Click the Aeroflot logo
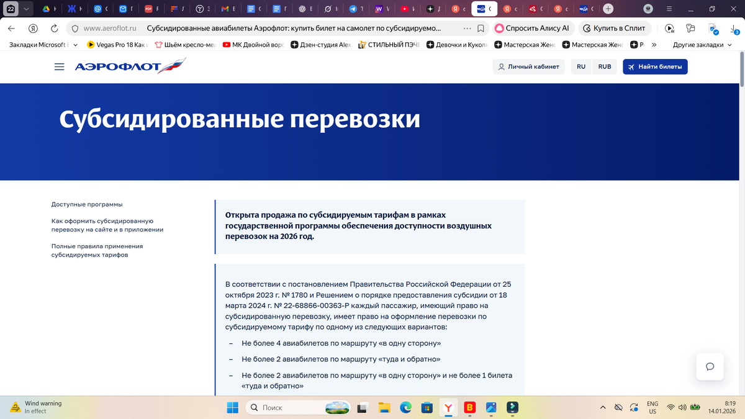Image resolution: width=745 pixels, height=419 pixels. tap(130, 66)
